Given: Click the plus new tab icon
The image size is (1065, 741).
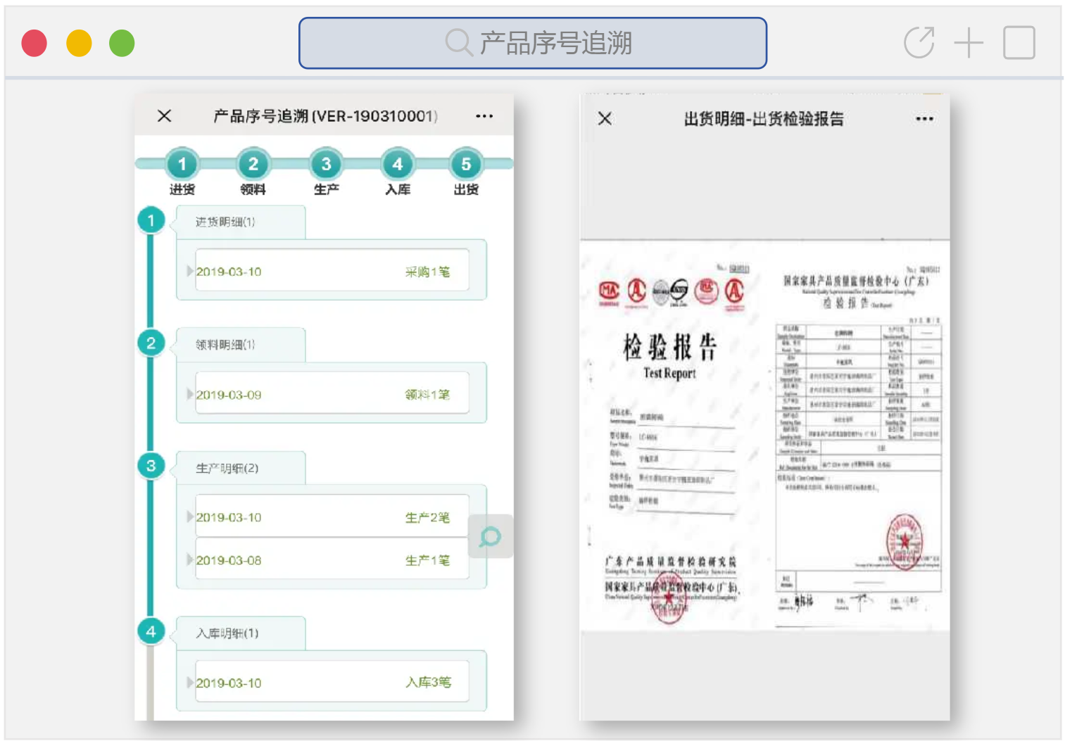Looking at the screenshot, I should (969, 43).
